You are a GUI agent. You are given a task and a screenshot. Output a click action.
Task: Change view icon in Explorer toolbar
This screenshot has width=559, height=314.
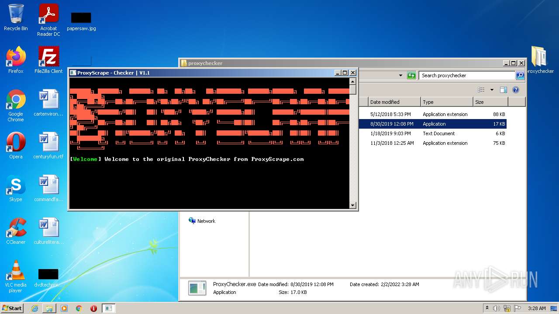tap(481, 90)
